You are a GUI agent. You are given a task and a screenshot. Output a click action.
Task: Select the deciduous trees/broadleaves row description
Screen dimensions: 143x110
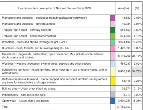45,18
